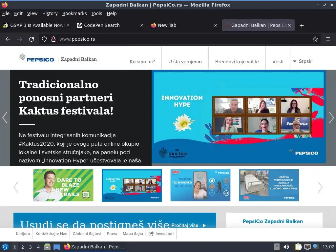Close the GSAP 3 tab

(68, 25)
